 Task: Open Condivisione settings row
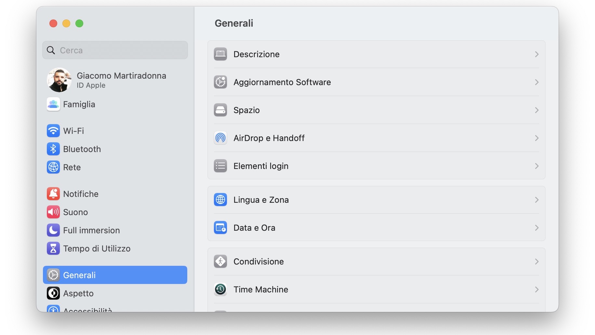tap(258, 262)
